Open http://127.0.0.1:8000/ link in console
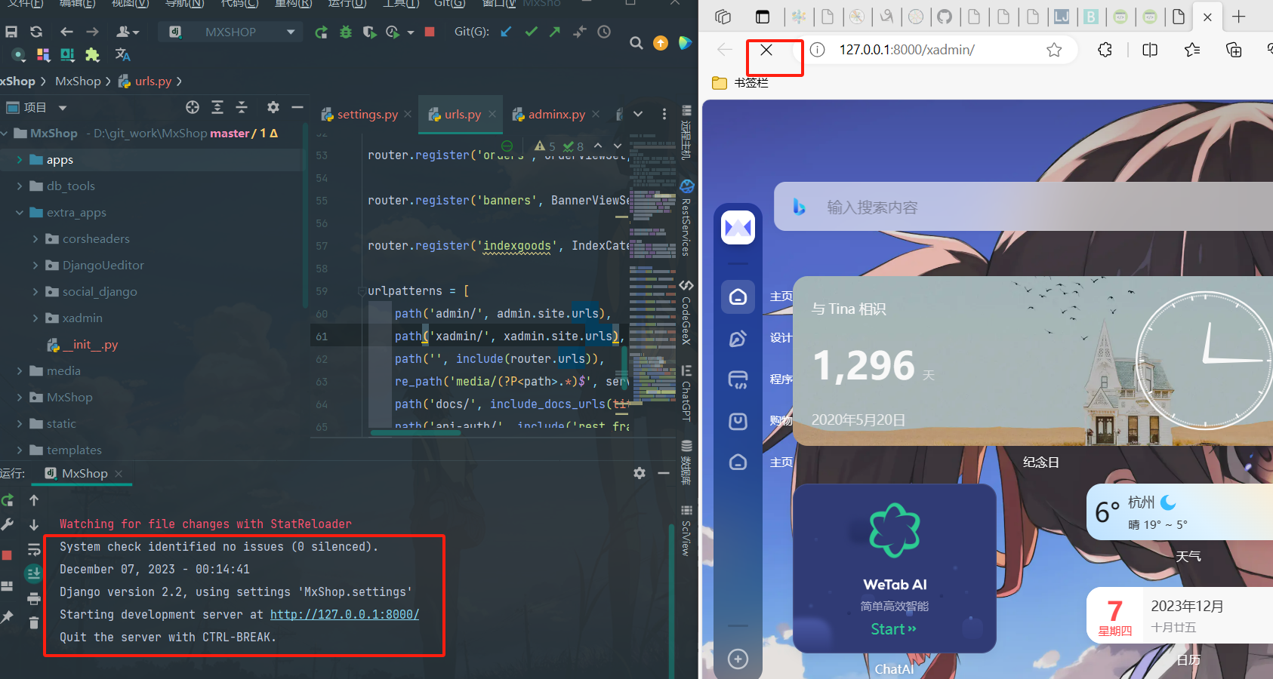 coord(344,614)
